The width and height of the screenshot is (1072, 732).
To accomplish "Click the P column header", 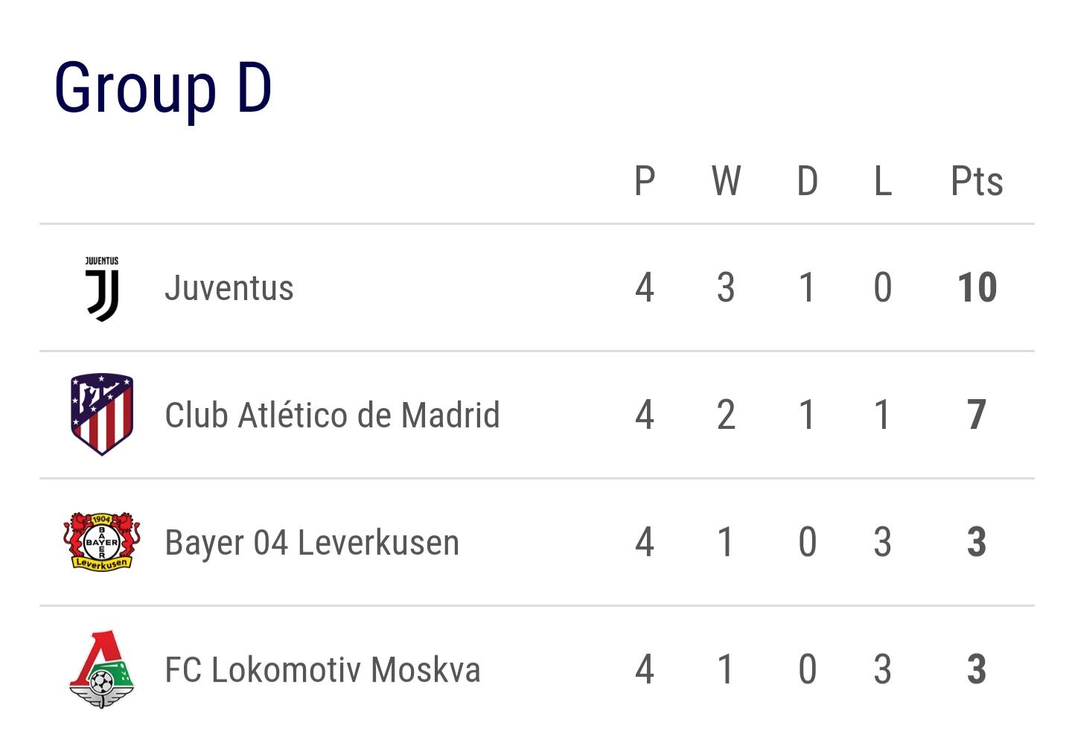I will pyautogui.click(x=645, y=181).
